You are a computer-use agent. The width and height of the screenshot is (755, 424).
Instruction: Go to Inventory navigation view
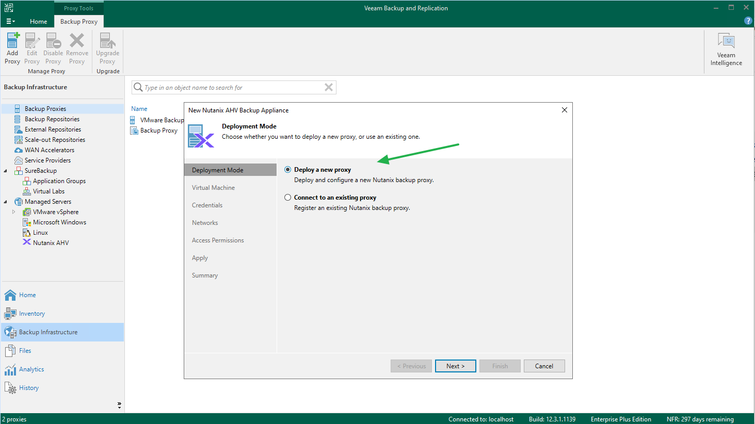coord(62,314)
